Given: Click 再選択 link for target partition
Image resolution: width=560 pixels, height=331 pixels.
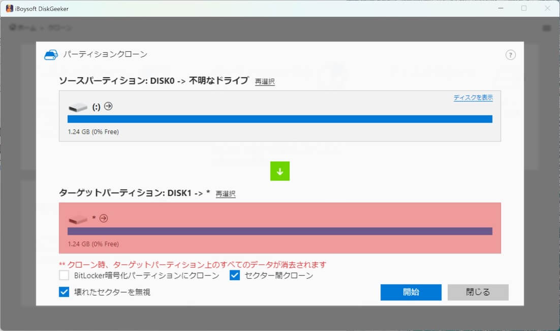Looking at the screenshot, I should (225, 194).
